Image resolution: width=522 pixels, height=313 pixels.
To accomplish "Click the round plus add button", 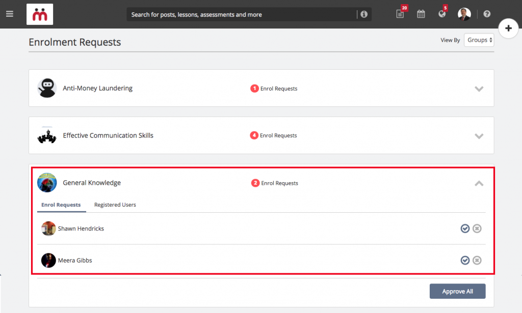I will point(508,28).
